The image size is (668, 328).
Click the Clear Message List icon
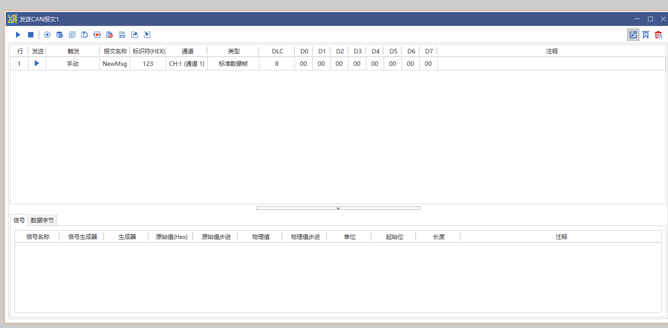pos(110,35)
